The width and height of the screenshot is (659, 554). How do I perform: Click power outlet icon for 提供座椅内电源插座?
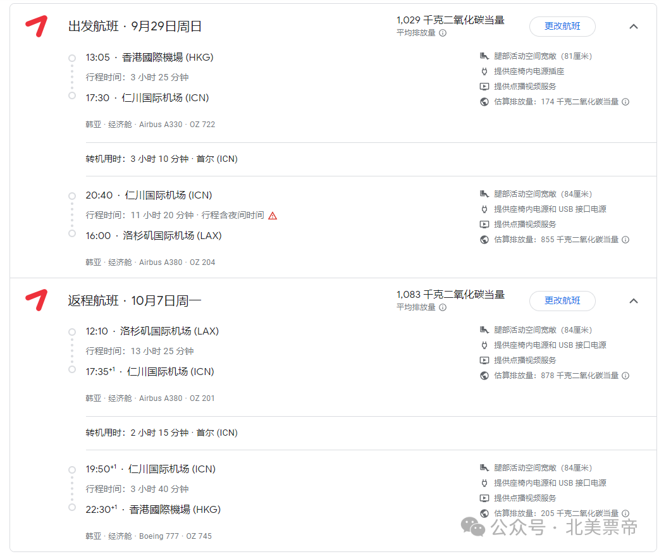click(484, 71)
